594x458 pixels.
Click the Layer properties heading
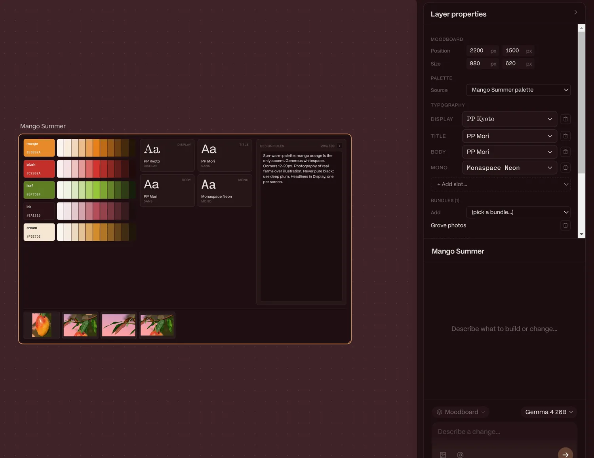[x=458, y=14]
